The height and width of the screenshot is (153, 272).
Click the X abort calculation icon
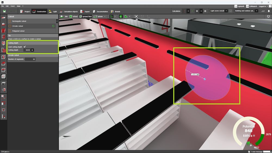197,11
